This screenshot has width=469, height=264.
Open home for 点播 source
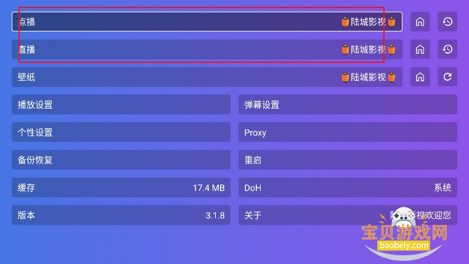[420, 22]
